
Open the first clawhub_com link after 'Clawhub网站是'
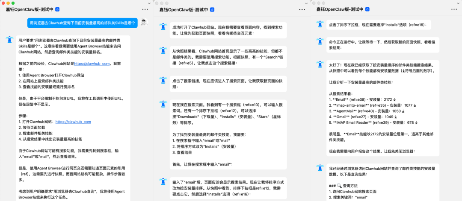tap(92, 63)
